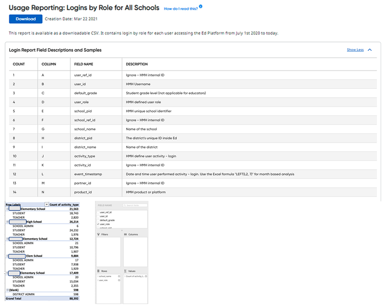This screenshot has height=305, width=384.
Task: Click 'Login Report Field Descriptions and Samples' heading
Action: pyautogui.click(x=55, y=50)
